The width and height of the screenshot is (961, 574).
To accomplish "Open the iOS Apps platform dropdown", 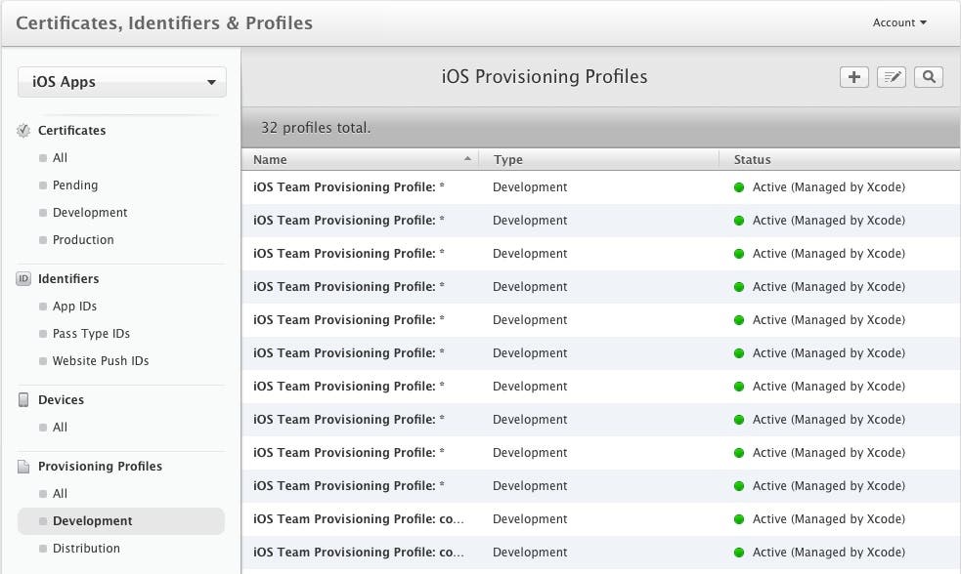I will pos(122,82).
